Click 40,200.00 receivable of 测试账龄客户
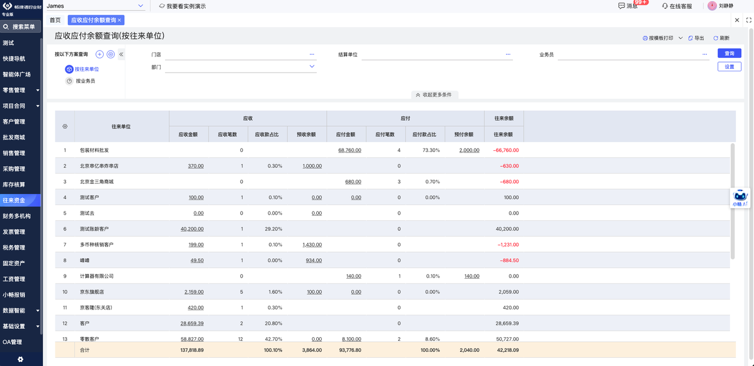 click(192, 229)
